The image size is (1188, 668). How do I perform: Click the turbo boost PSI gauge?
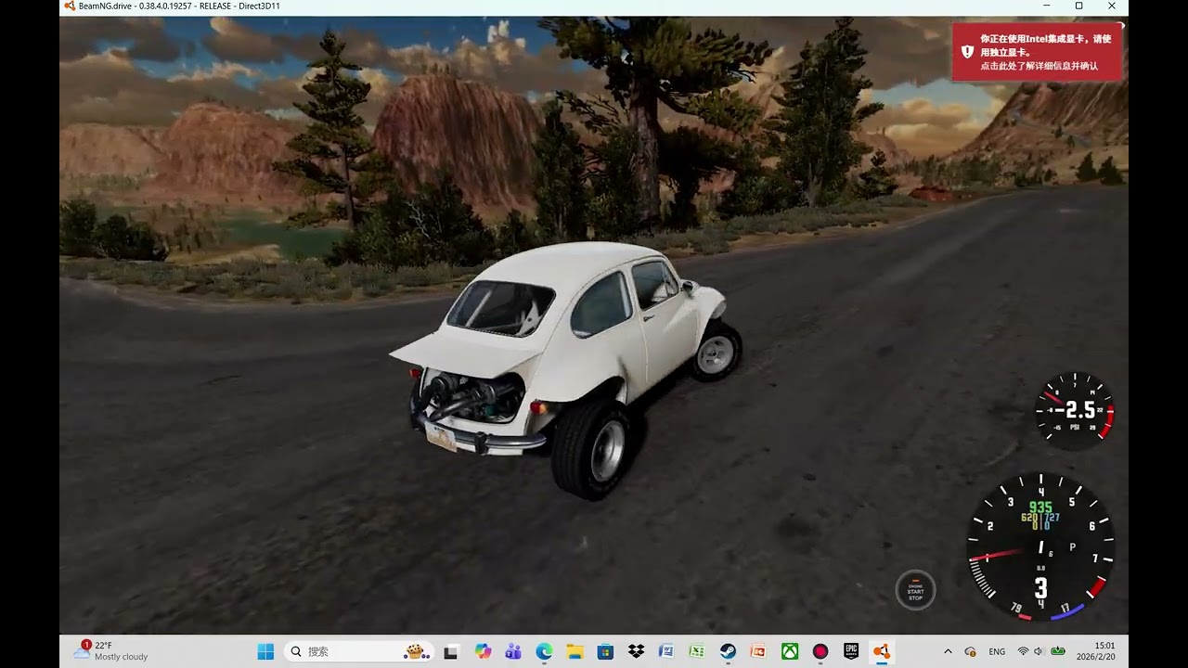click(1075, 410)
